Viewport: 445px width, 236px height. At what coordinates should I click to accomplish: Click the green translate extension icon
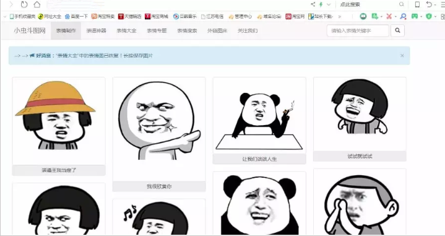point(374,16)
